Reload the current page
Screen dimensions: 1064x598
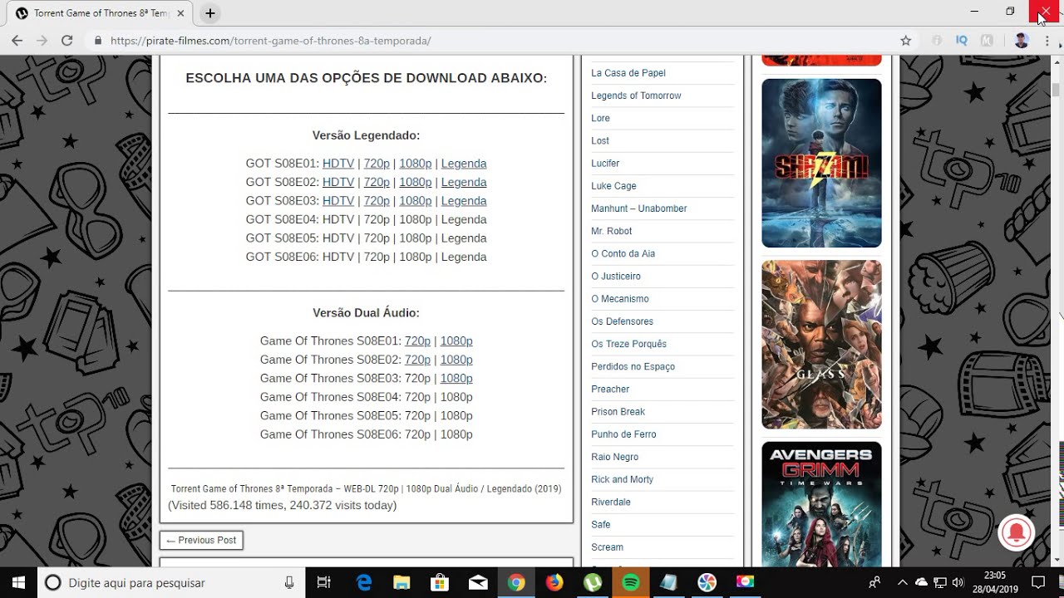coord(67,40)
